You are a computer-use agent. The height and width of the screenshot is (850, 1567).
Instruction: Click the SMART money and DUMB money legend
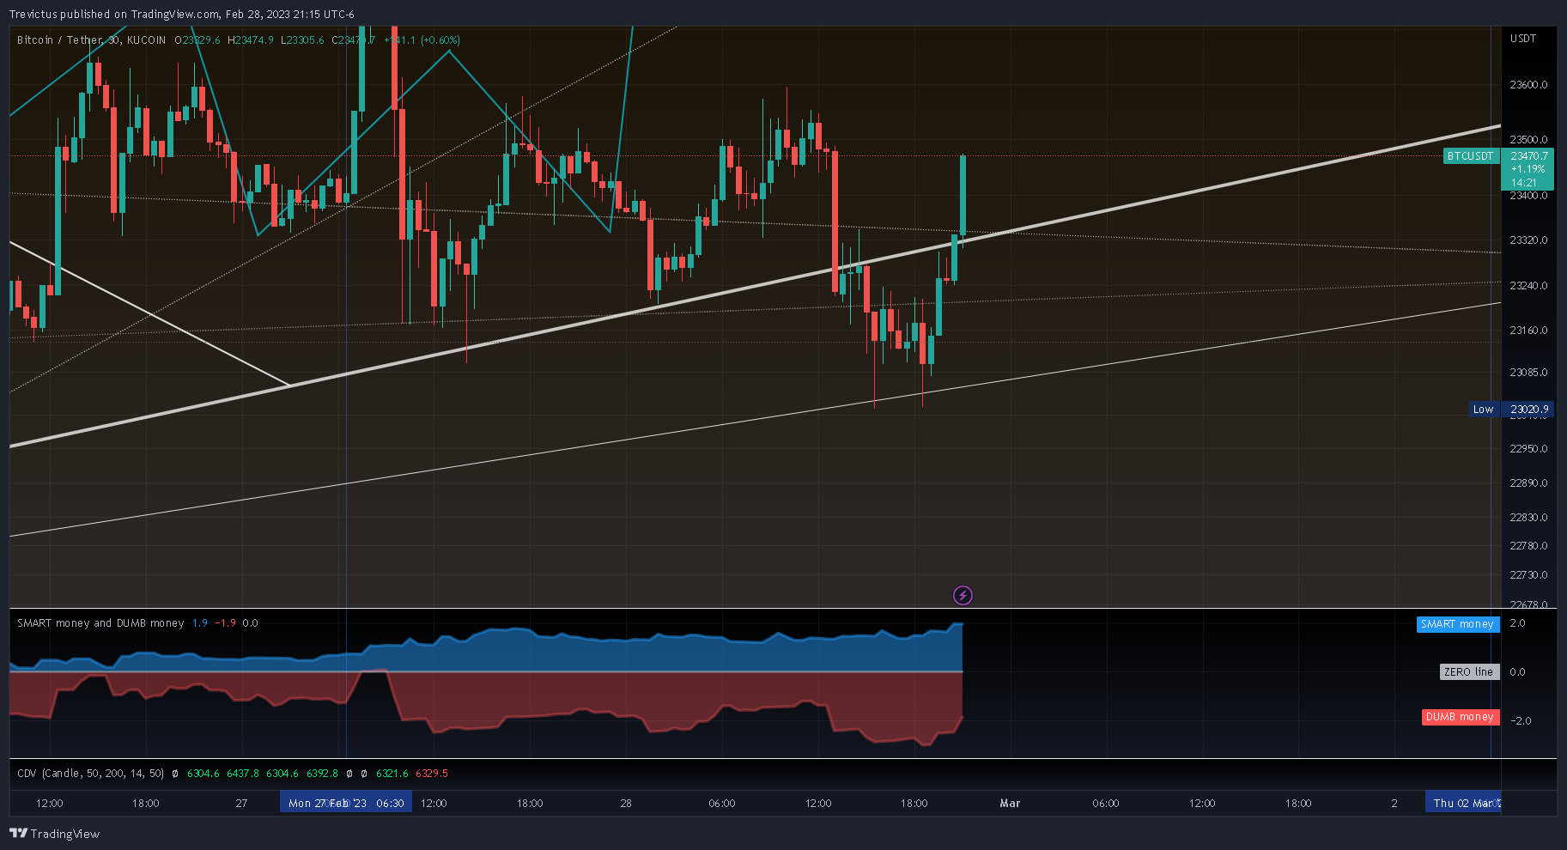click(x=100, y=623)
